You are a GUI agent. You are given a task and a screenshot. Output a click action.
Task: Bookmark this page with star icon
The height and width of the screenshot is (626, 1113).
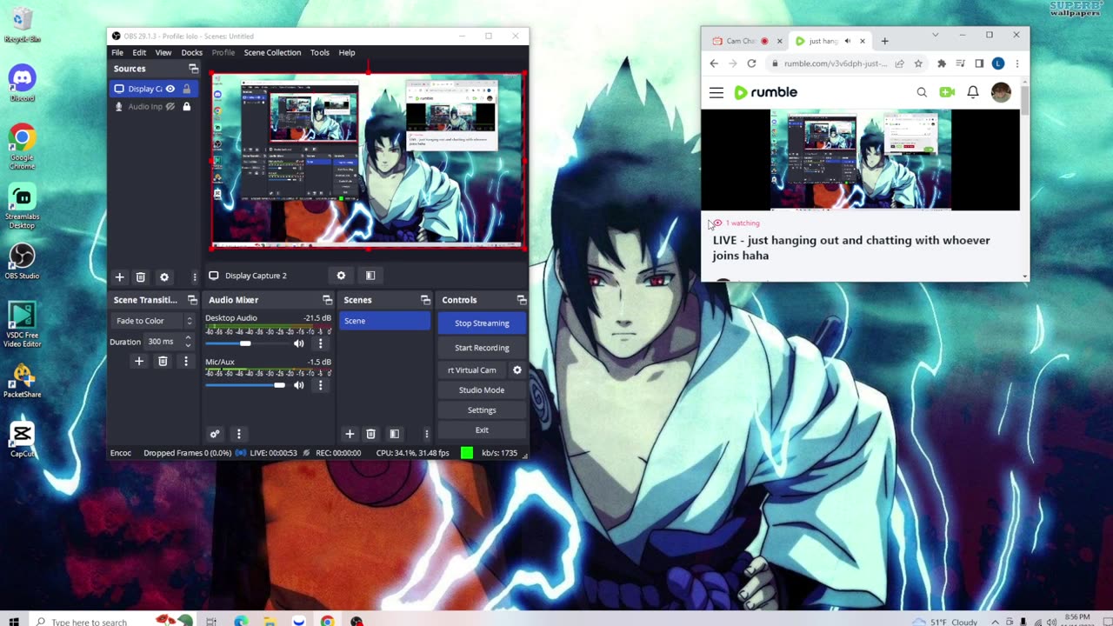918,63
